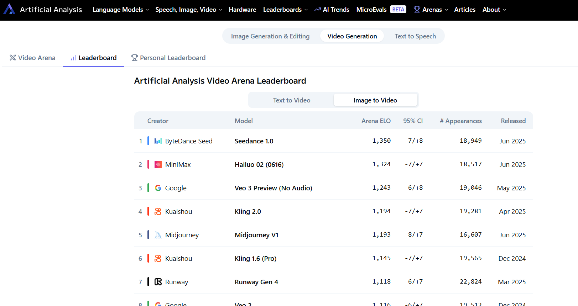This screenshot has height=306, width=578.
Task: Click the Midjourney sailboat logo icon
Action: tap(158, 235)
